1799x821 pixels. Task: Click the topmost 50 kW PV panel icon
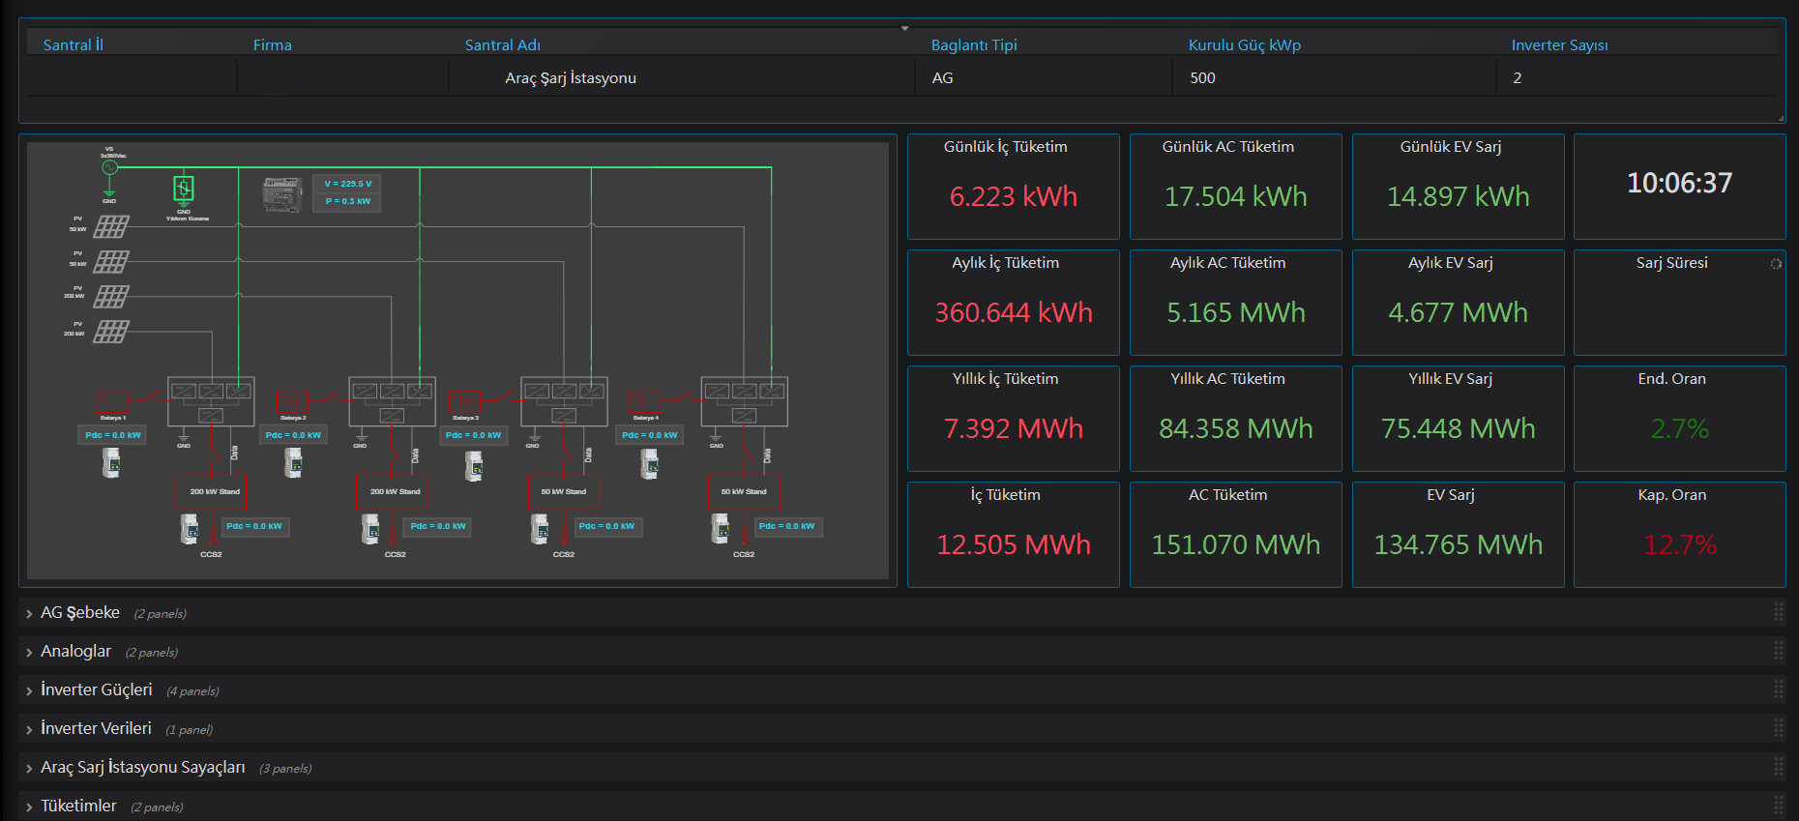pos(110,226)
